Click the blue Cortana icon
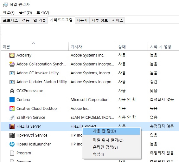The image size is (179, 162). pyautogui.click(x=12, y=100)
